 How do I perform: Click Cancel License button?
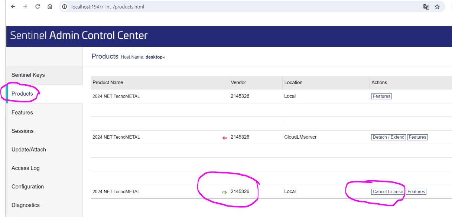point(388,192)
